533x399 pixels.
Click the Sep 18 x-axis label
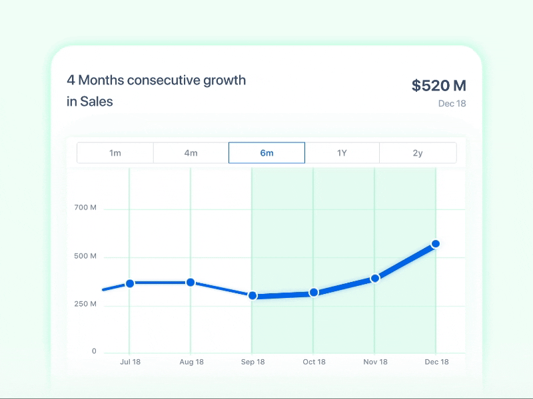pos(253,362)
